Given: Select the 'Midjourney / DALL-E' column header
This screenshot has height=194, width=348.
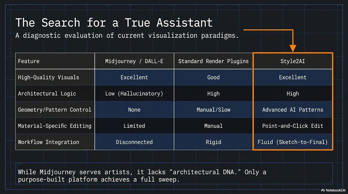Looking at the screenshot, I should pyautogui.click(x=134, y=61).
